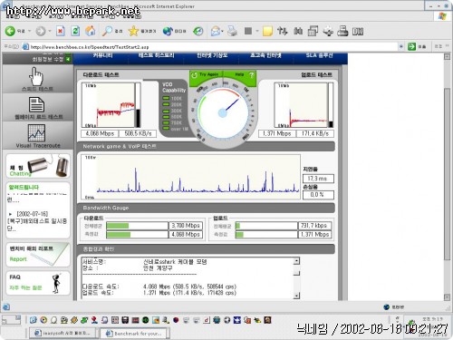Viewport: 453px width, 340px height.
Task: Click the 회원정보 수정 sidebar button
Action: coord(51,59)
